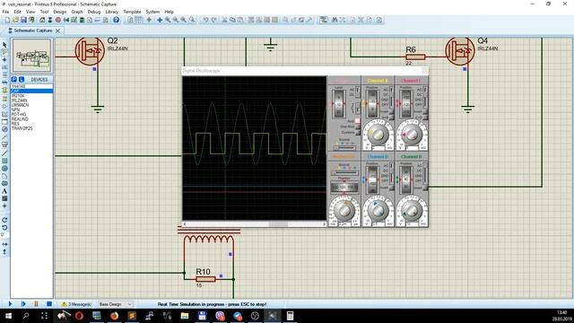The image size is (574, 323).
Task: Toggle trigger One-Shot button on oscilloscope
Action: click(x=357, y=127)
